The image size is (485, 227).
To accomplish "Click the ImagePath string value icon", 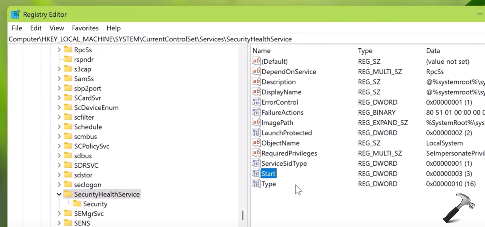I will click(x=256, y=122).
